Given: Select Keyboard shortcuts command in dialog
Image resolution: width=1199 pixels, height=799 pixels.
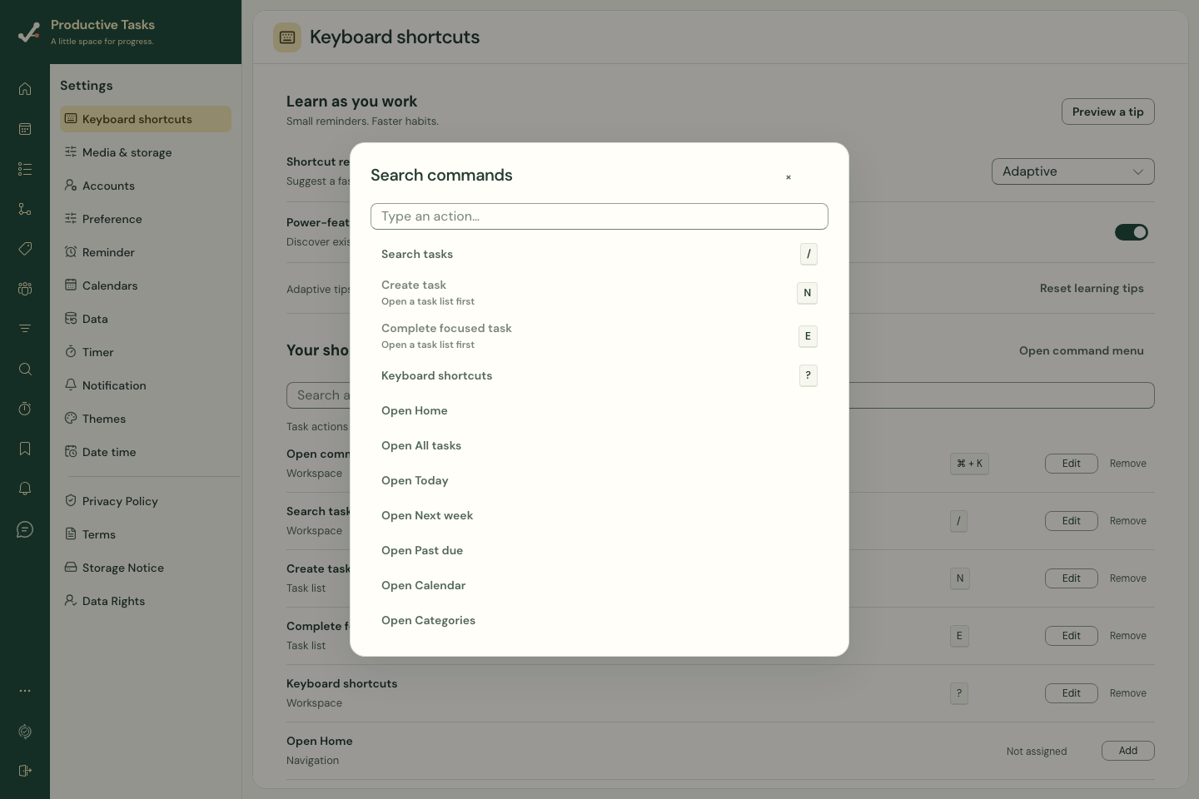Looking at the screenshot, I should click(599, 375).
